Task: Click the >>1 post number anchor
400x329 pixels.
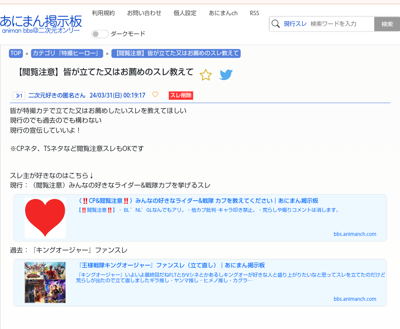Action: click(19, 96)
